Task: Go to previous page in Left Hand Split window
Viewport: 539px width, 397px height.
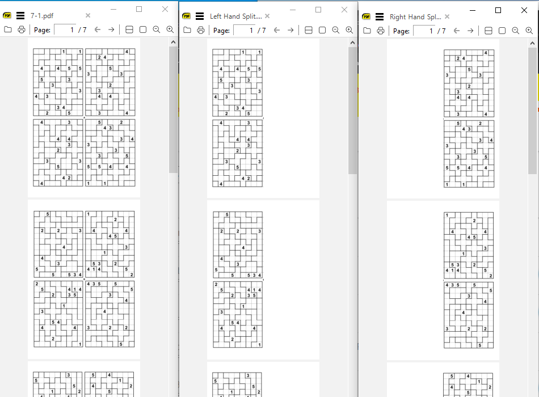Action: pyautogui.click(x=277, y=30)
